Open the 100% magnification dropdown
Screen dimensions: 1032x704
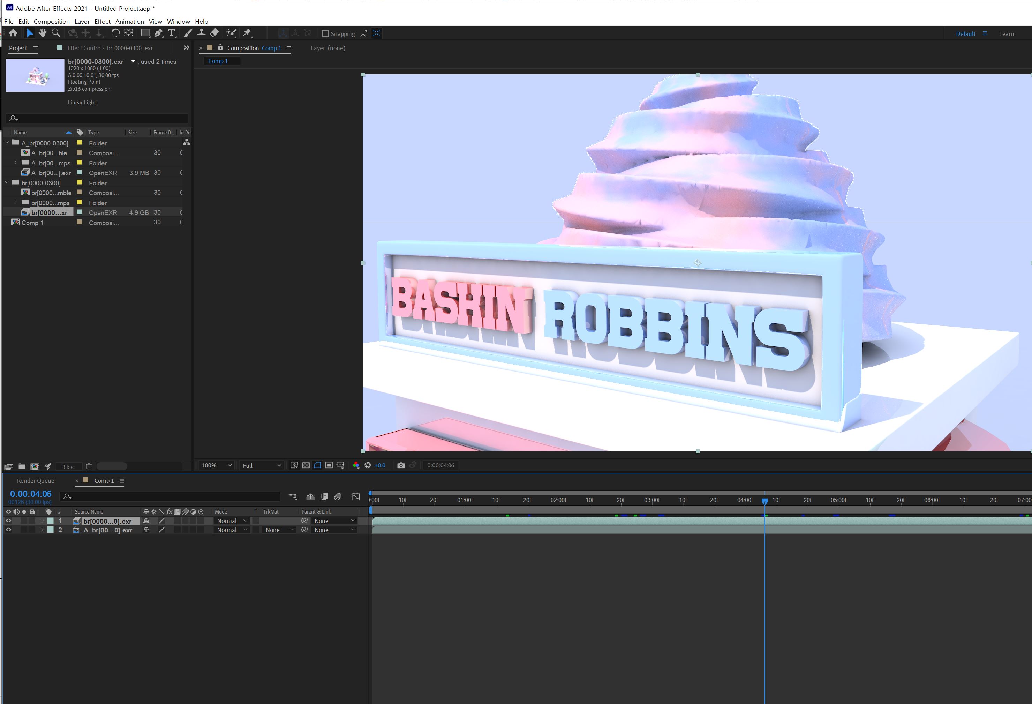tap(216, 465)
